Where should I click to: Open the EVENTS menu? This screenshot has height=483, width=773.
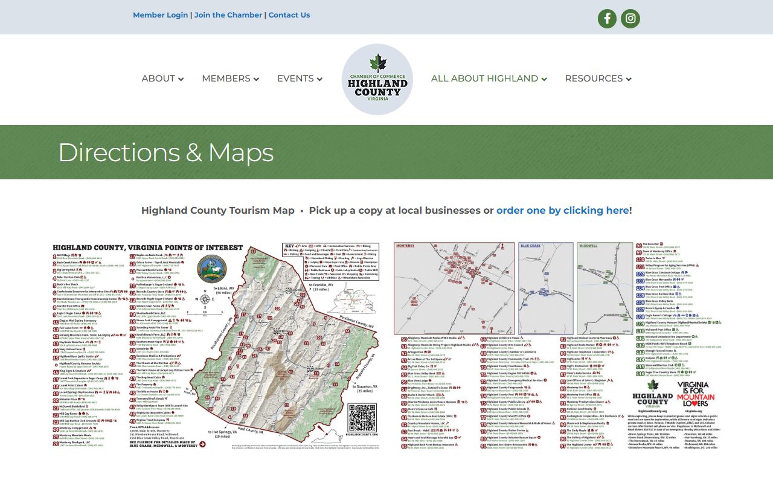tap(300, 78)
